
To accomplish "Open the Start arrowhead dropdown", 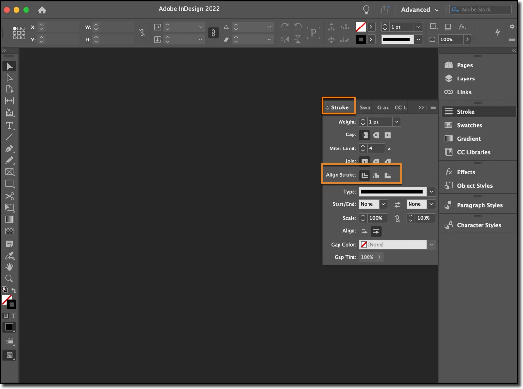I will pos(383,204).
